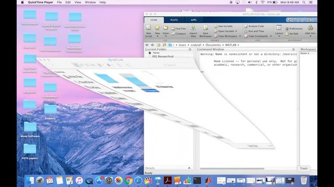Screen dimensions: 334x187
Task: Click the Safari icon in the Dock
Action: pyautogui.click(x=138, y=181)
